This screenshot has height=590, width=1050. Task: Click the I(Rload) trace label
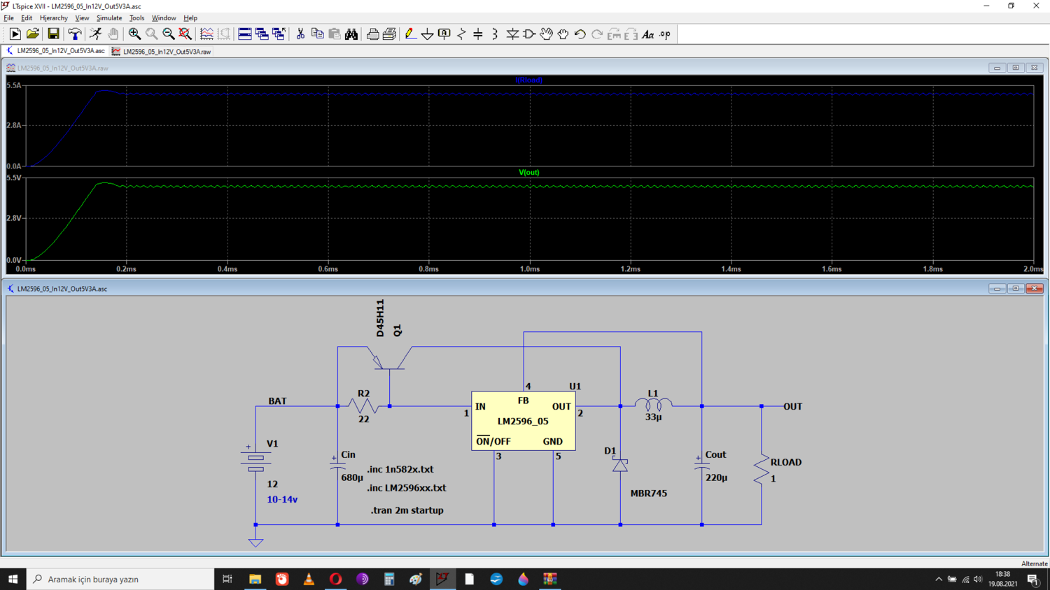[528, 80]
